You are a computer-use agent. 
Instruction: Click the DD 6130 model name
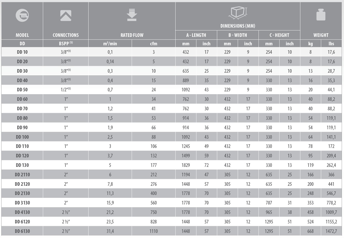[x=22, y=231]
